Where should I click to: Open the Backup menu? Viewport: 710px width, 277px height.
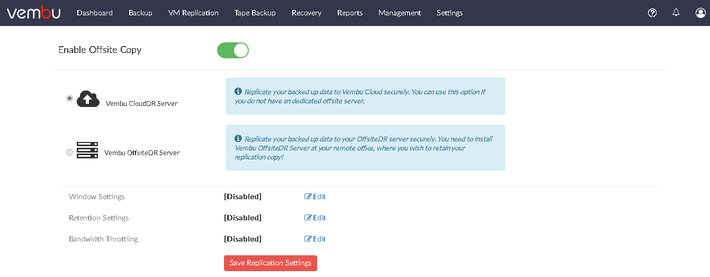point(140,13)
